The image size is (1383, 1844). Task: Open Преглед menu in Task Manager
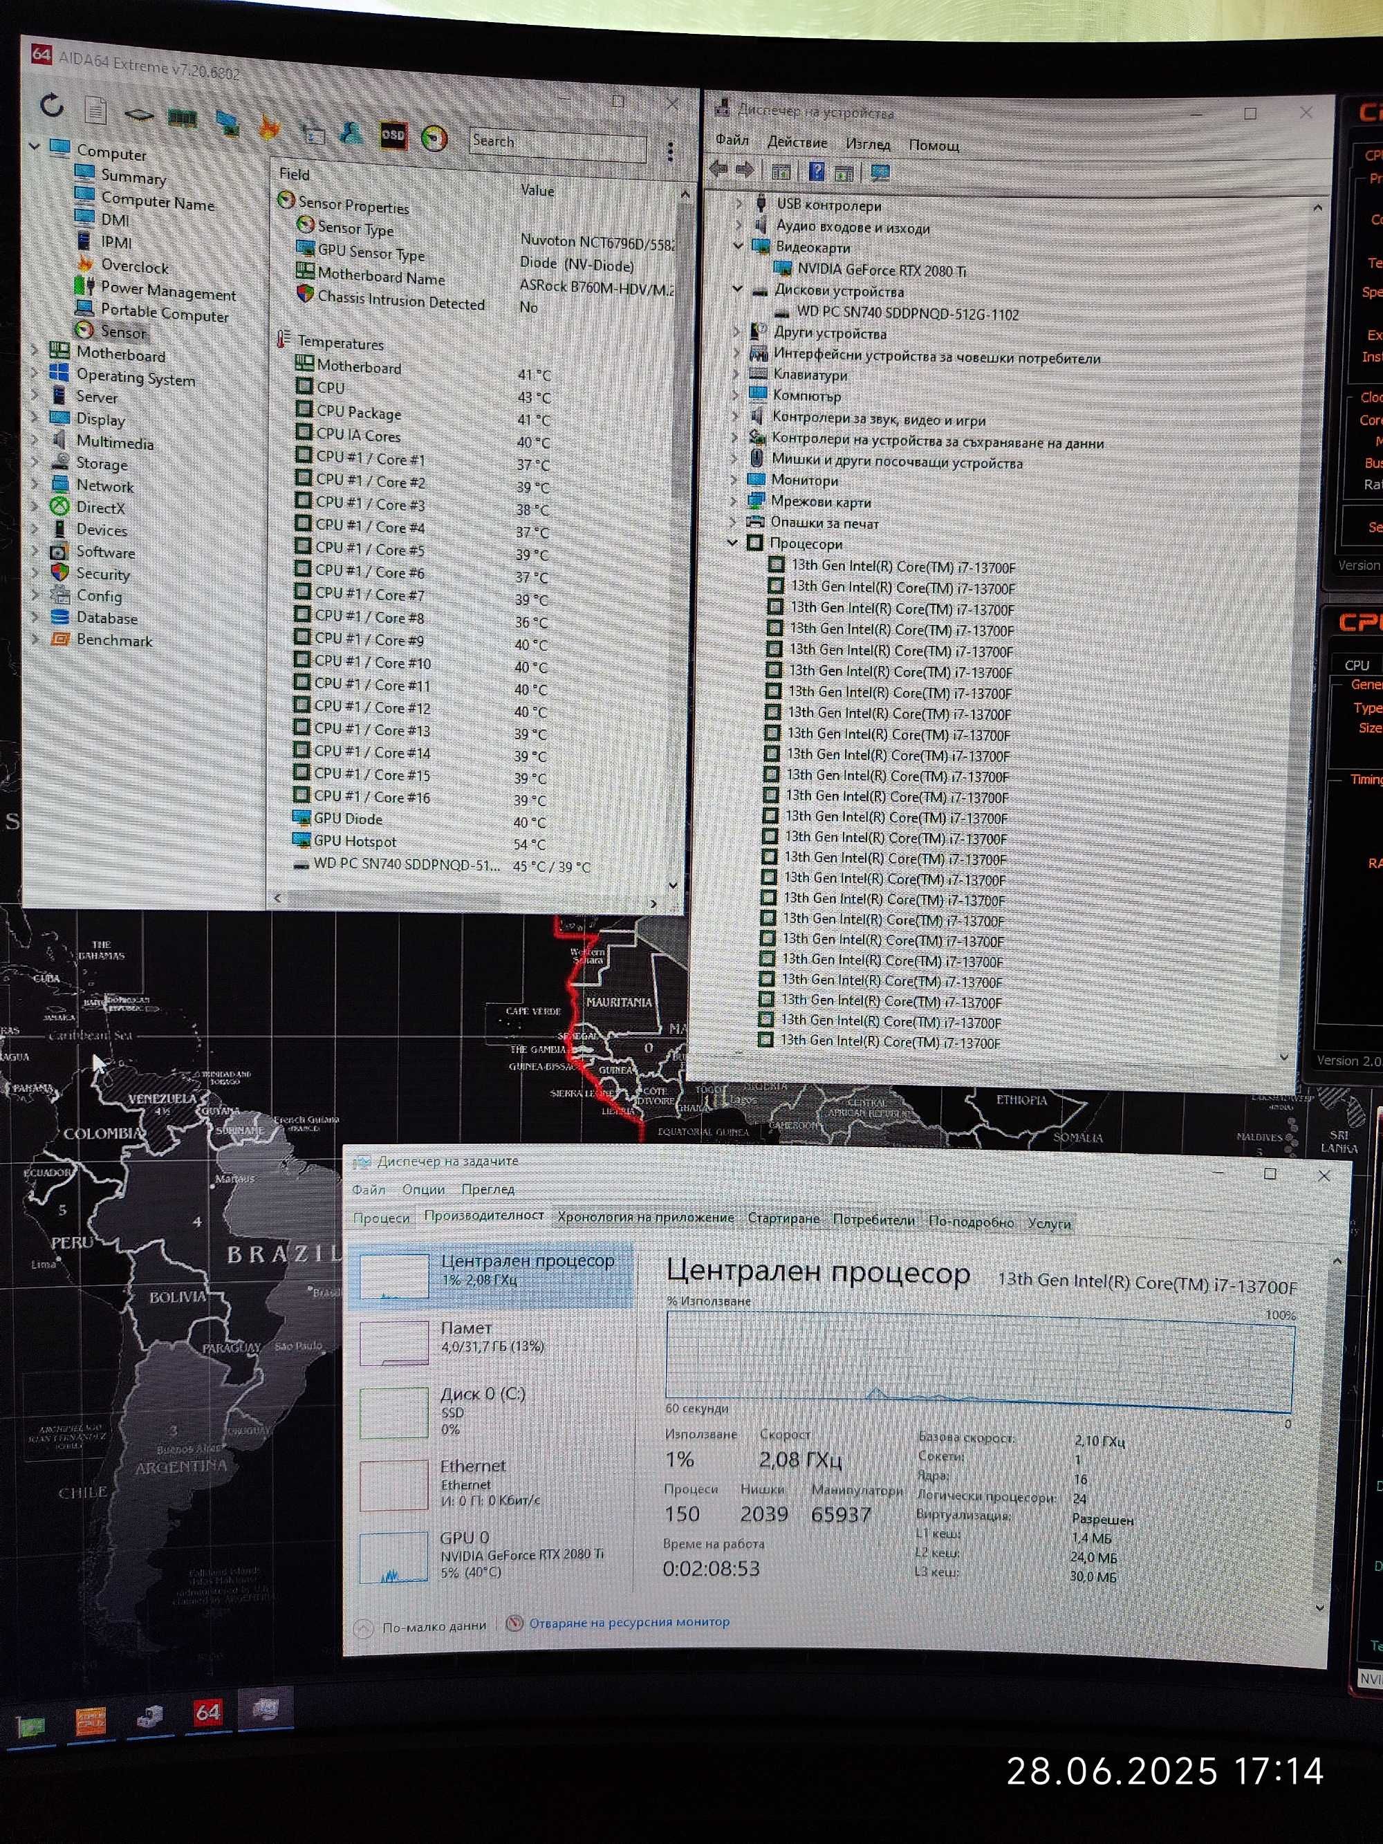(488, 1190)
